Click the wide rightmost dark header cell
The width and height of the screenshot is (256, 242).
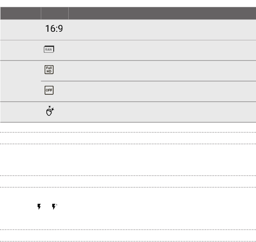click(x=162, y=13)
